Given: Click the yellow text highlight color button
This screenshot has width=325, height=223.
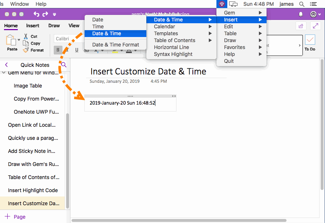Looking at the screenshot, I should click(x=115, y=50).
